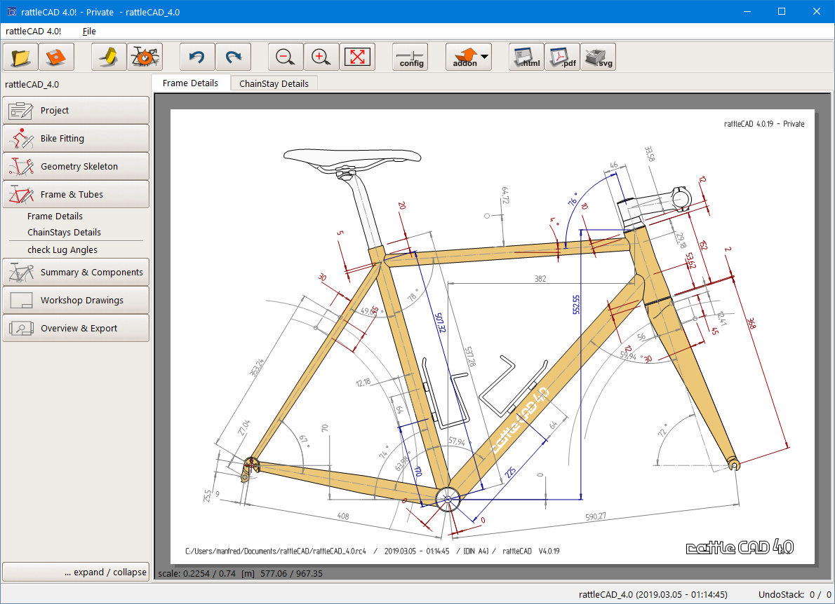Export drawing as pdf
Viewport: 835px width, 604px height.
(562, 57)
